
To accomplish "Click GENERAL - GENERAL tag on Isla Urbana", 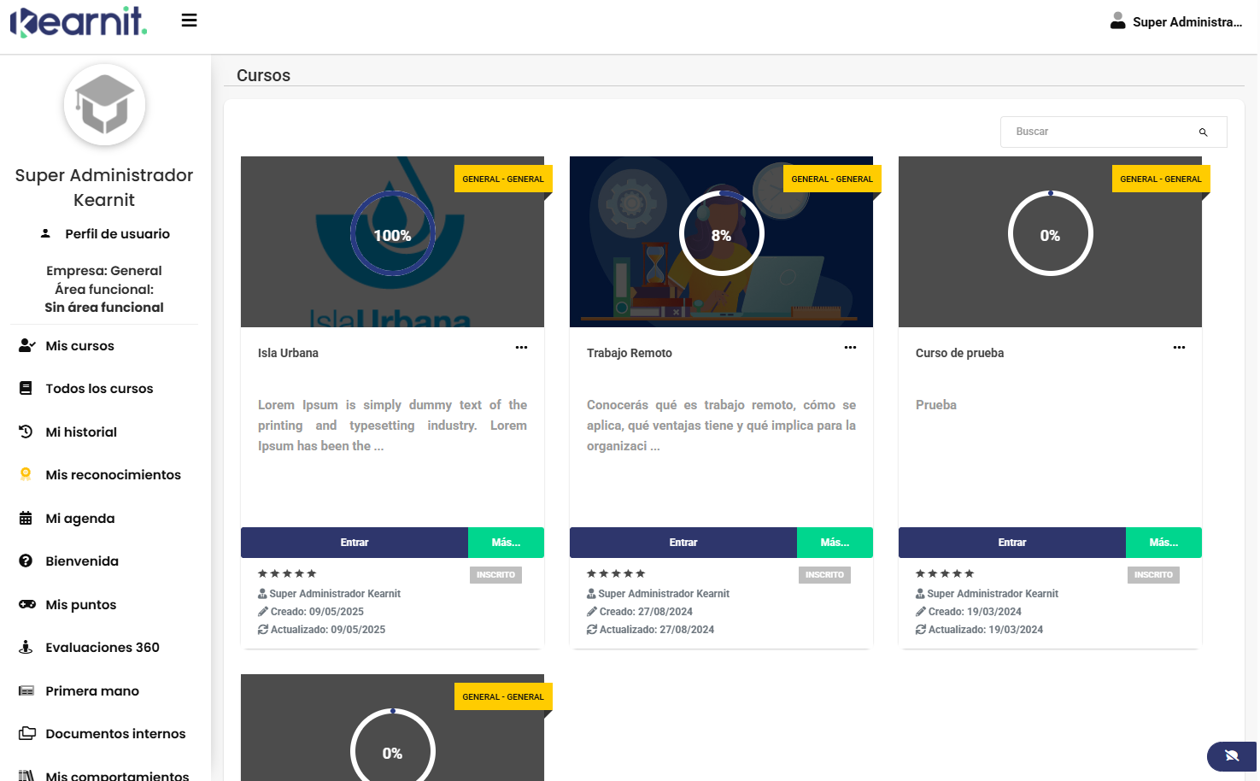I will coord(503,179).
